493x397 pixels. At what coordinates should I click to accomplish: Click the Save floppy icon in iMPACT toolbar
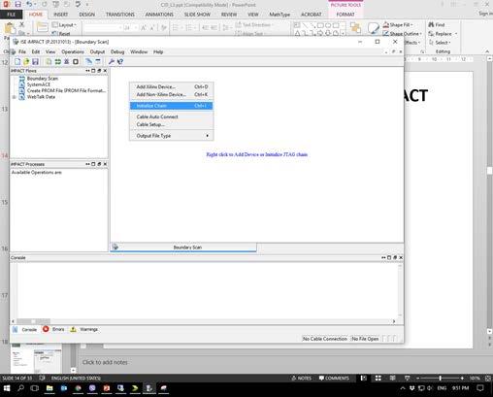pos(35,61)
